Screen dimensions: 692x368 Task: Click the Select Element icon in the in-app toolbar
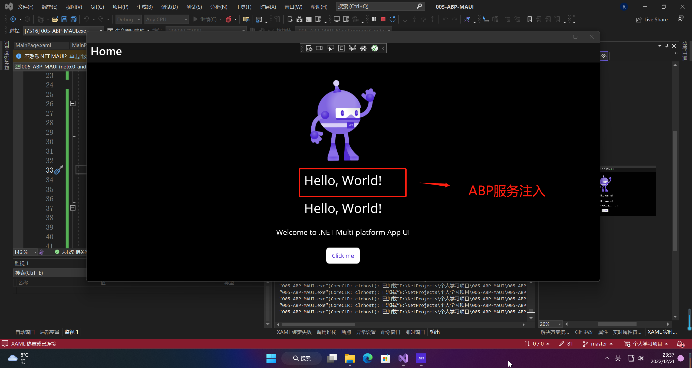pyautogui.click(x=331, y=48)
